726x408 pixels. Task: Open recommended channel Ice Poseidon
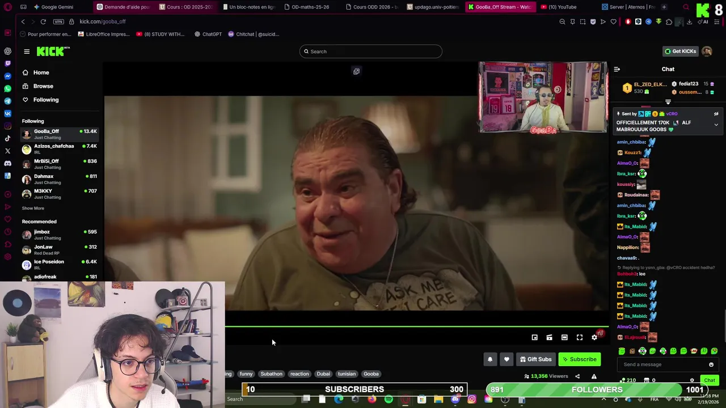pos(60,265)
